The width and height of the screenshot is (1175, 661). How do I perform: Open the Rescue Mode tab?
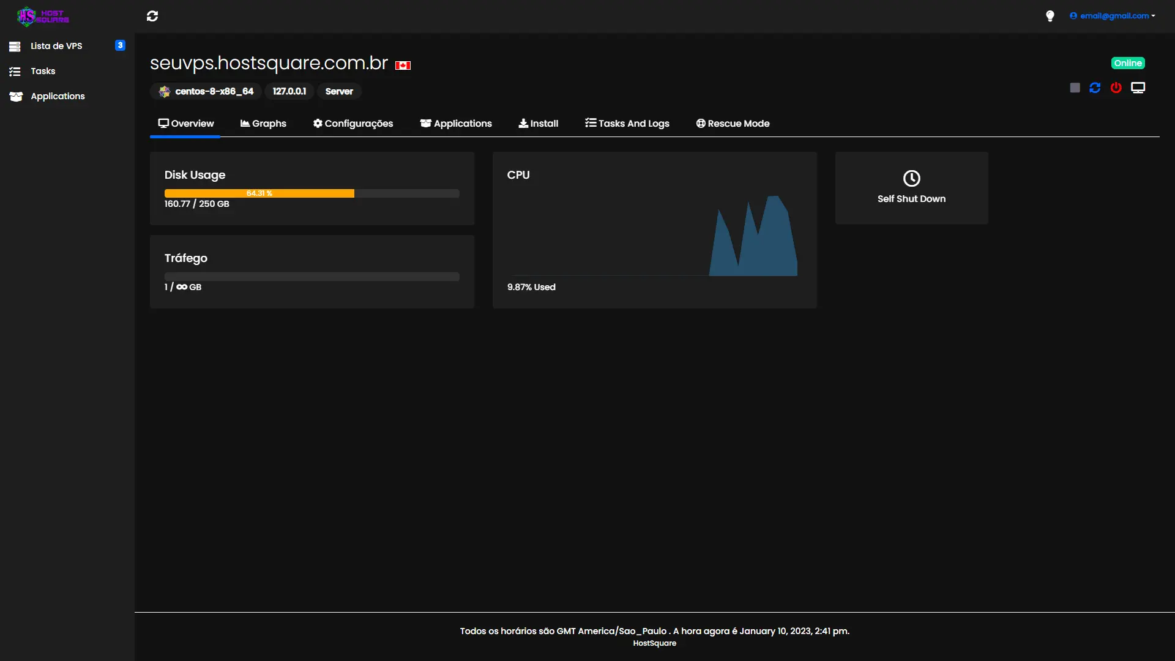733,123
